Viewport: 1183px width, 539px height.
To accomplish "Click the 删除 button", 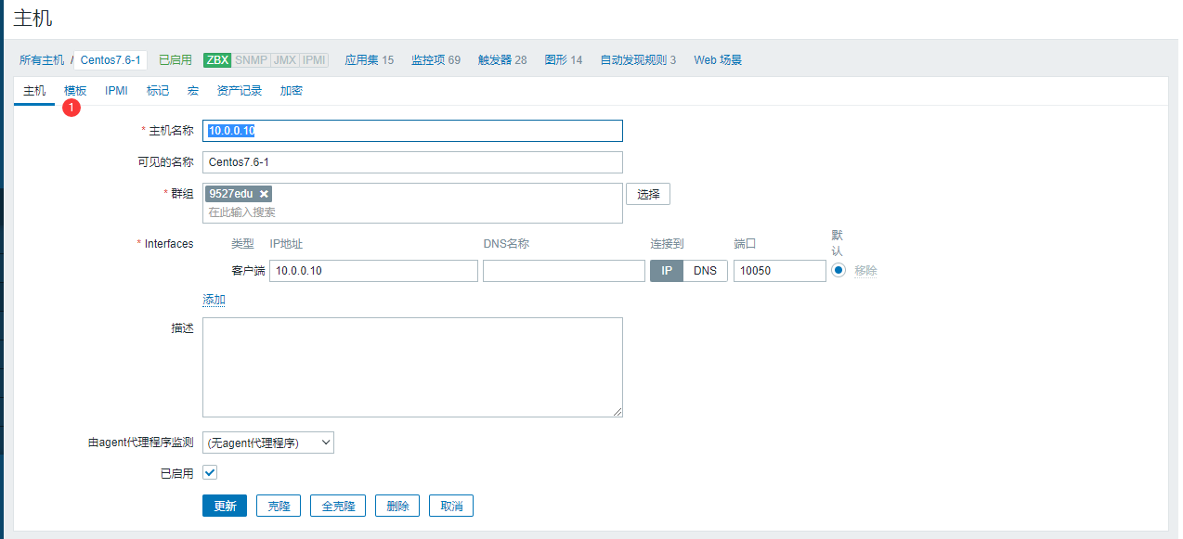I will (x=397, y=506).
